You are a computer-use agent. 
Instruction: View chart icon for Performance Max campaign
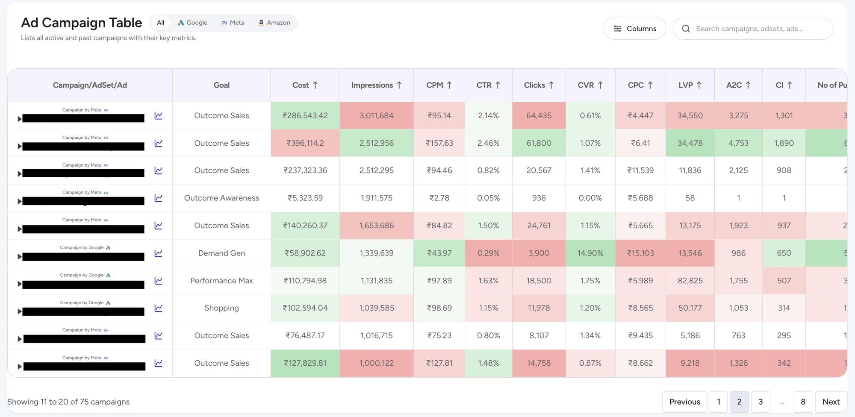coord(158,281)
